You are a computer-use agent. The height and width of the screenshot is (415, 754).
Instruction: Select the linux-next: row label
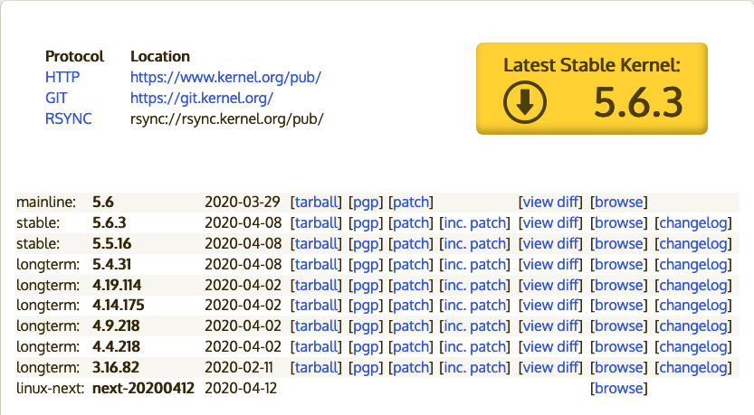(51, 388)
